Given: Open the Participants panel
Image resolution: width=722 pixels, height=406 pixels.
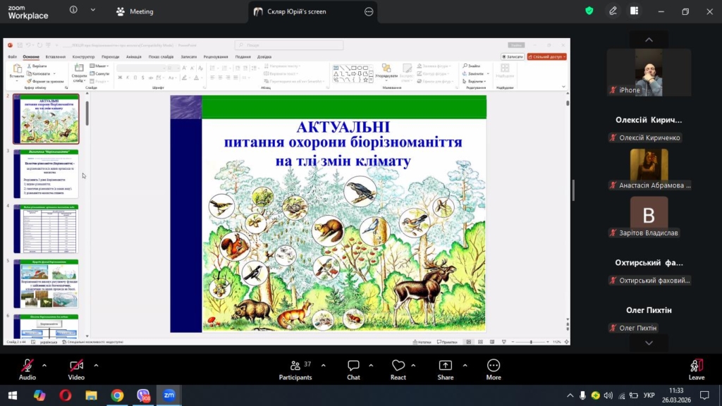Looking at the screenshot, I should tap(295, 369).
